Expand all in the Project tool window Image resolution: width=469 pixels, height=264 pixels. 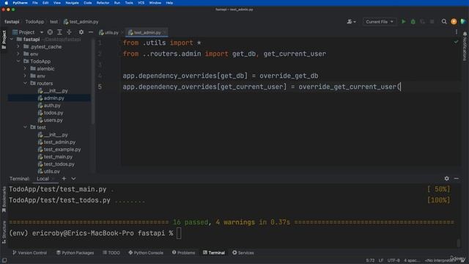[x=59, y=32]
